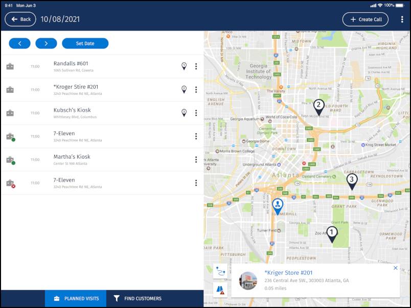Click the Krog Street Market map label
Viewport: 411px width, 308px height.
click(381, 145)
